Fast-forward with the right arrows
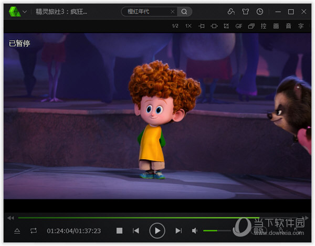 tap(305, 218)
